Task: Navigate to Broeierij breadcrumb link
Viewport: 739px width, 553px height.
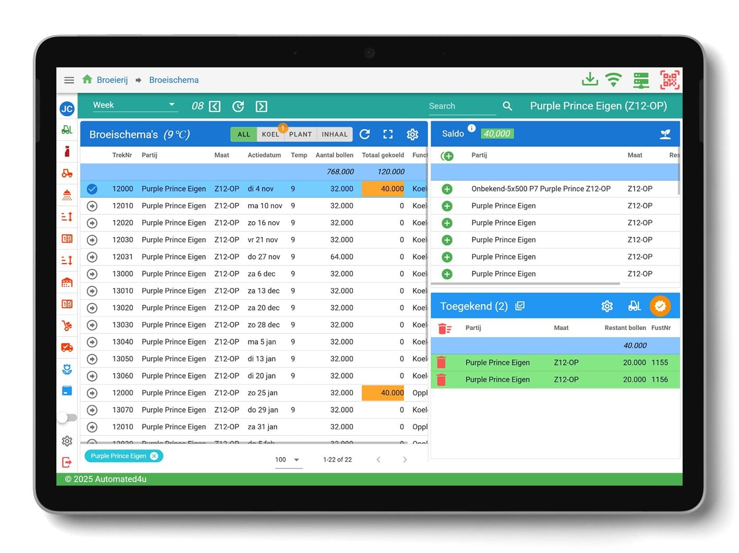Action: click(x=112, y=80)
